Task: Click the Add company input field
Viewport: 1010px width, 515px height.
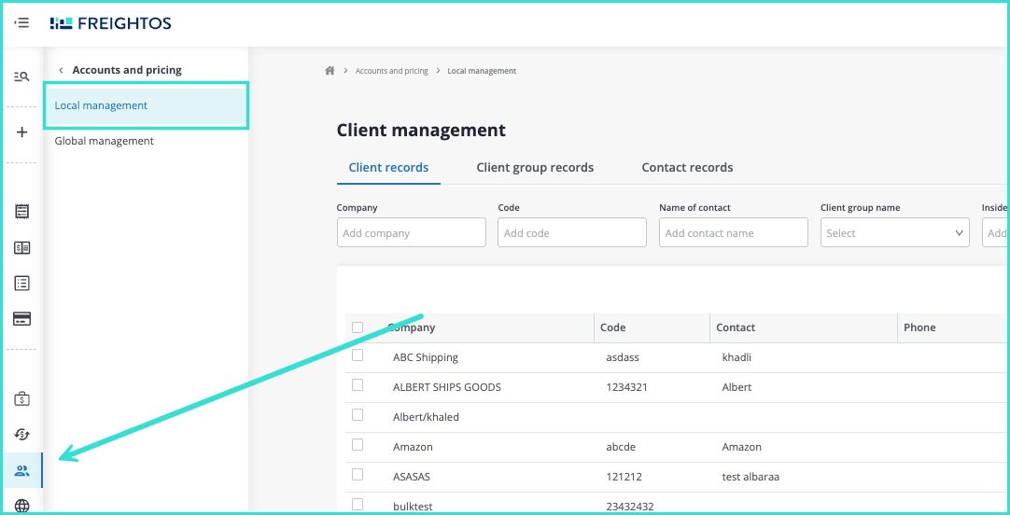Action: pyautogui.click(x=411, y=233)
